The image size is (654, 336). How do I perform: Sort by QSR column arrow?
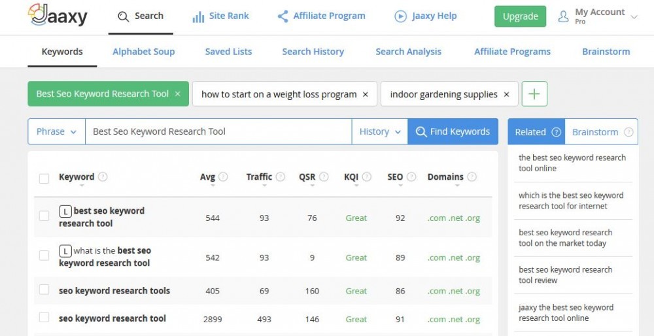tap(313, 186)
